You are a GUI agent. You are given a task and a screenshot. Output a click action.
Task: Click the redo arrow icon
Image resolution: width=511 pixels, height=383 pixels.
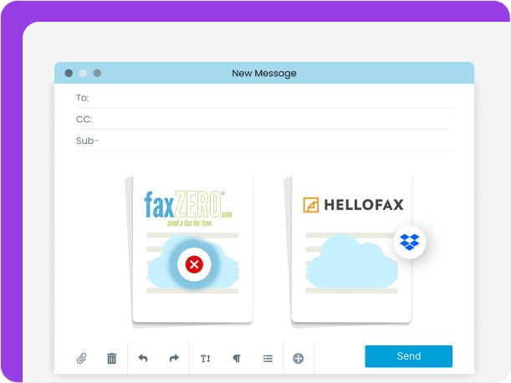coord(174,359)
